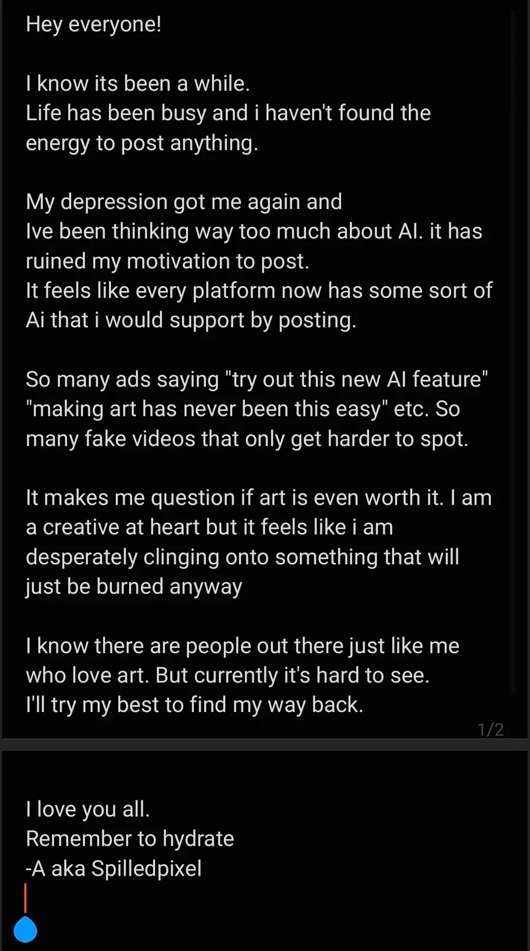Place cursor in the "Hey everyone!" line
530x951 pixels.
[x=94, y=25]
